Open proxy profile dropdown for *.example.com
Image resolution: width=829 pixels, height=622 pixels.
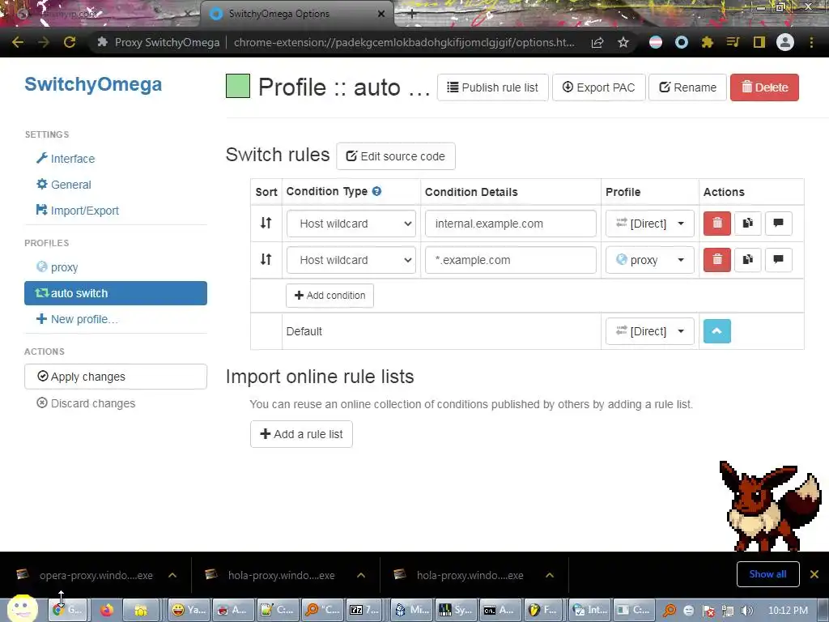tap(649, 260)
